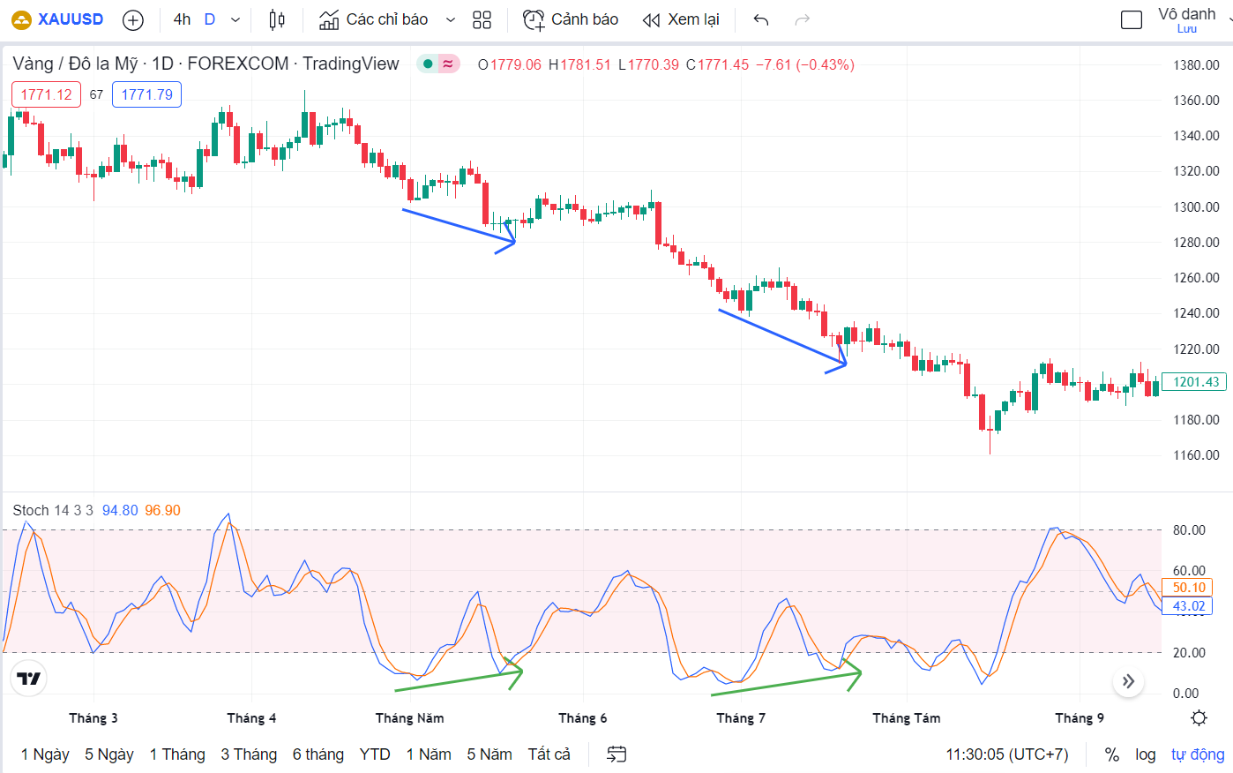Start bar replay with Xem lại

click(x=681, y=19)
